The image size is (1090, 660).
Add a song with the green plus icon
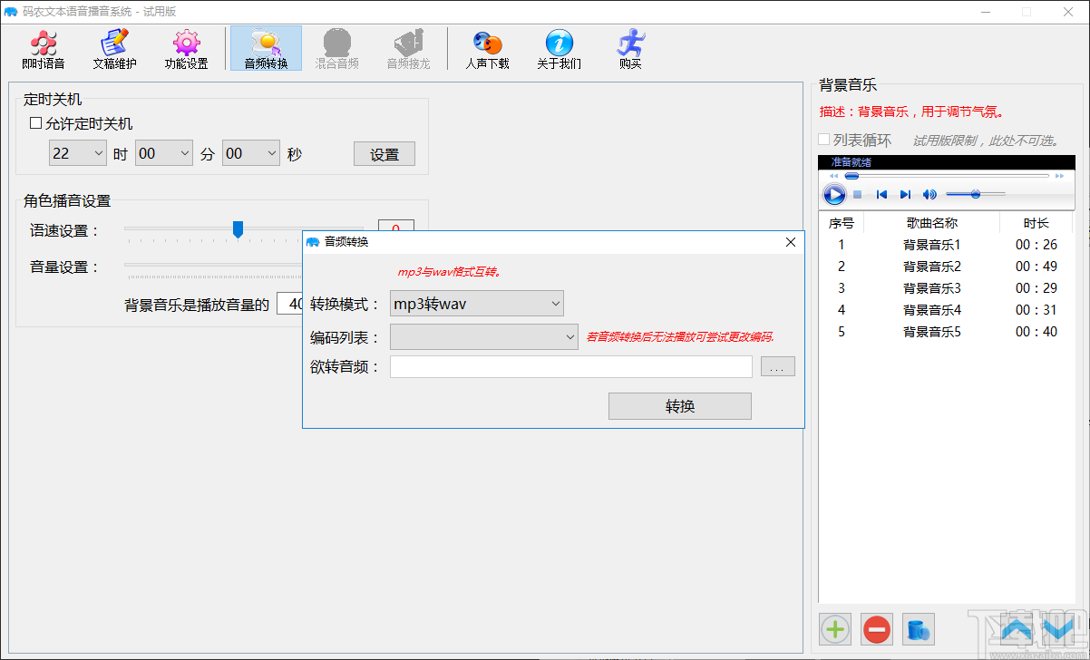834,629
